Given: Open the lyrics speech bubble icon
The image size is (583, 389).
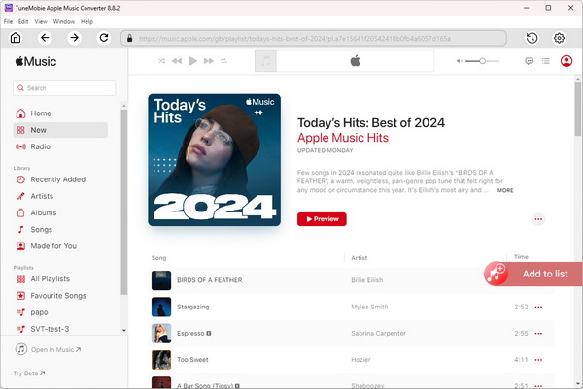Looking at the screenshot, I should [529, 61].
